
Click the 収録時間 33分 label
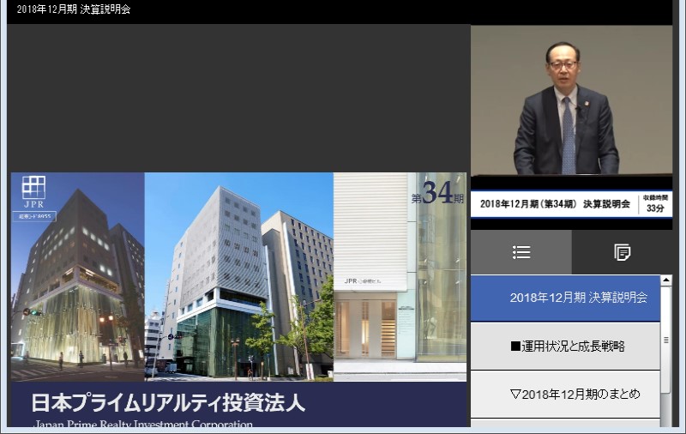click(x=655, y=204)
